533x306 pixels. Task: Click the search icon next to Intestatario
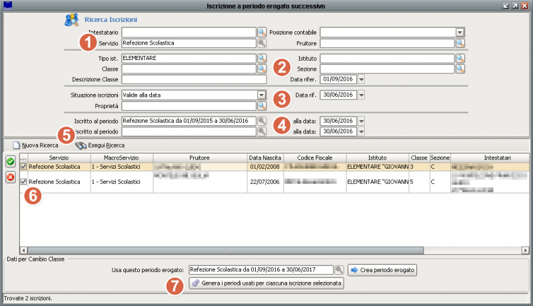point(261,32)
